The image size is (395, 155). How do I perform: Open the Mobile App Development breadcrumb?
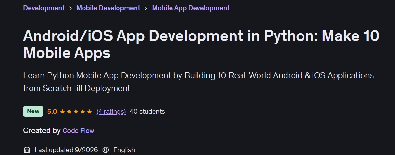pyautogui.click(x=191, y=8)
